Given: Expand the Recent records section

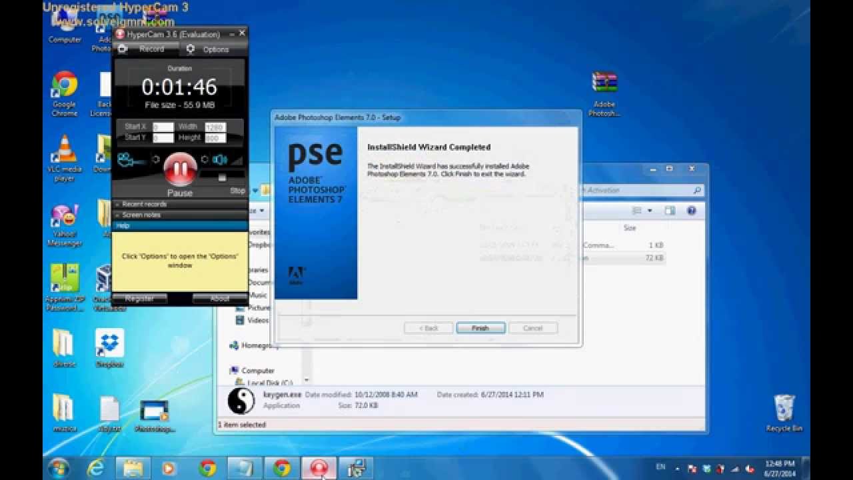Looking at the screenshot, I should click(x=181, y=204).
